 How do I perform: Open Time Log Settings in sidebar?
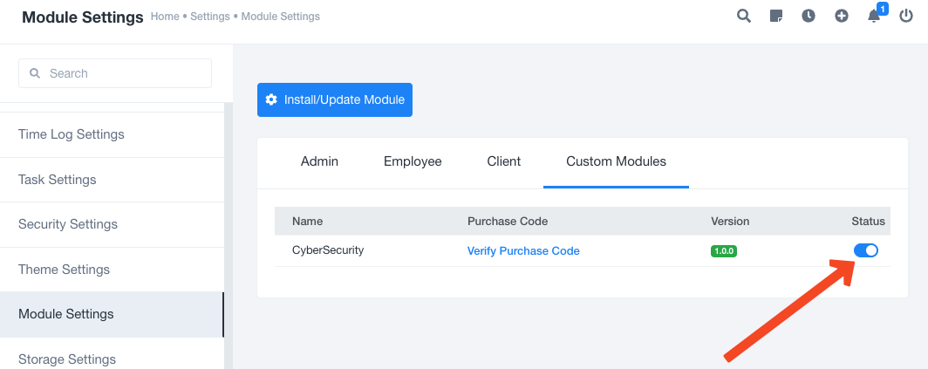coord(72,134)
